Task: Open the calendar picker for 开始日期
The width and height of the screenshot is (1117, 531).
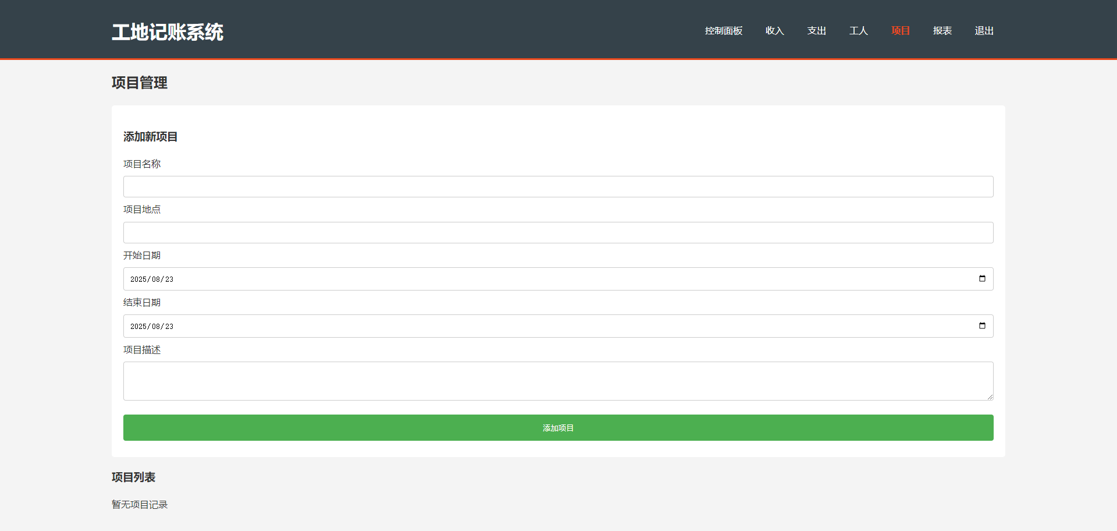Action: (x=982, y=279)
